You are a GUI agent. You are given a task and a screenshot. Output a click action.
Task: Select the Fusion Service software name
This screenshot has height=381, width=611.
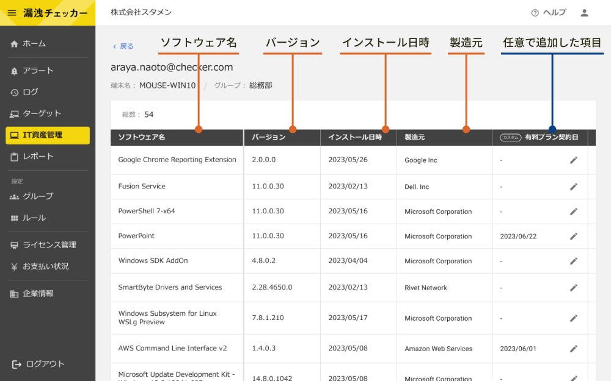142,186
